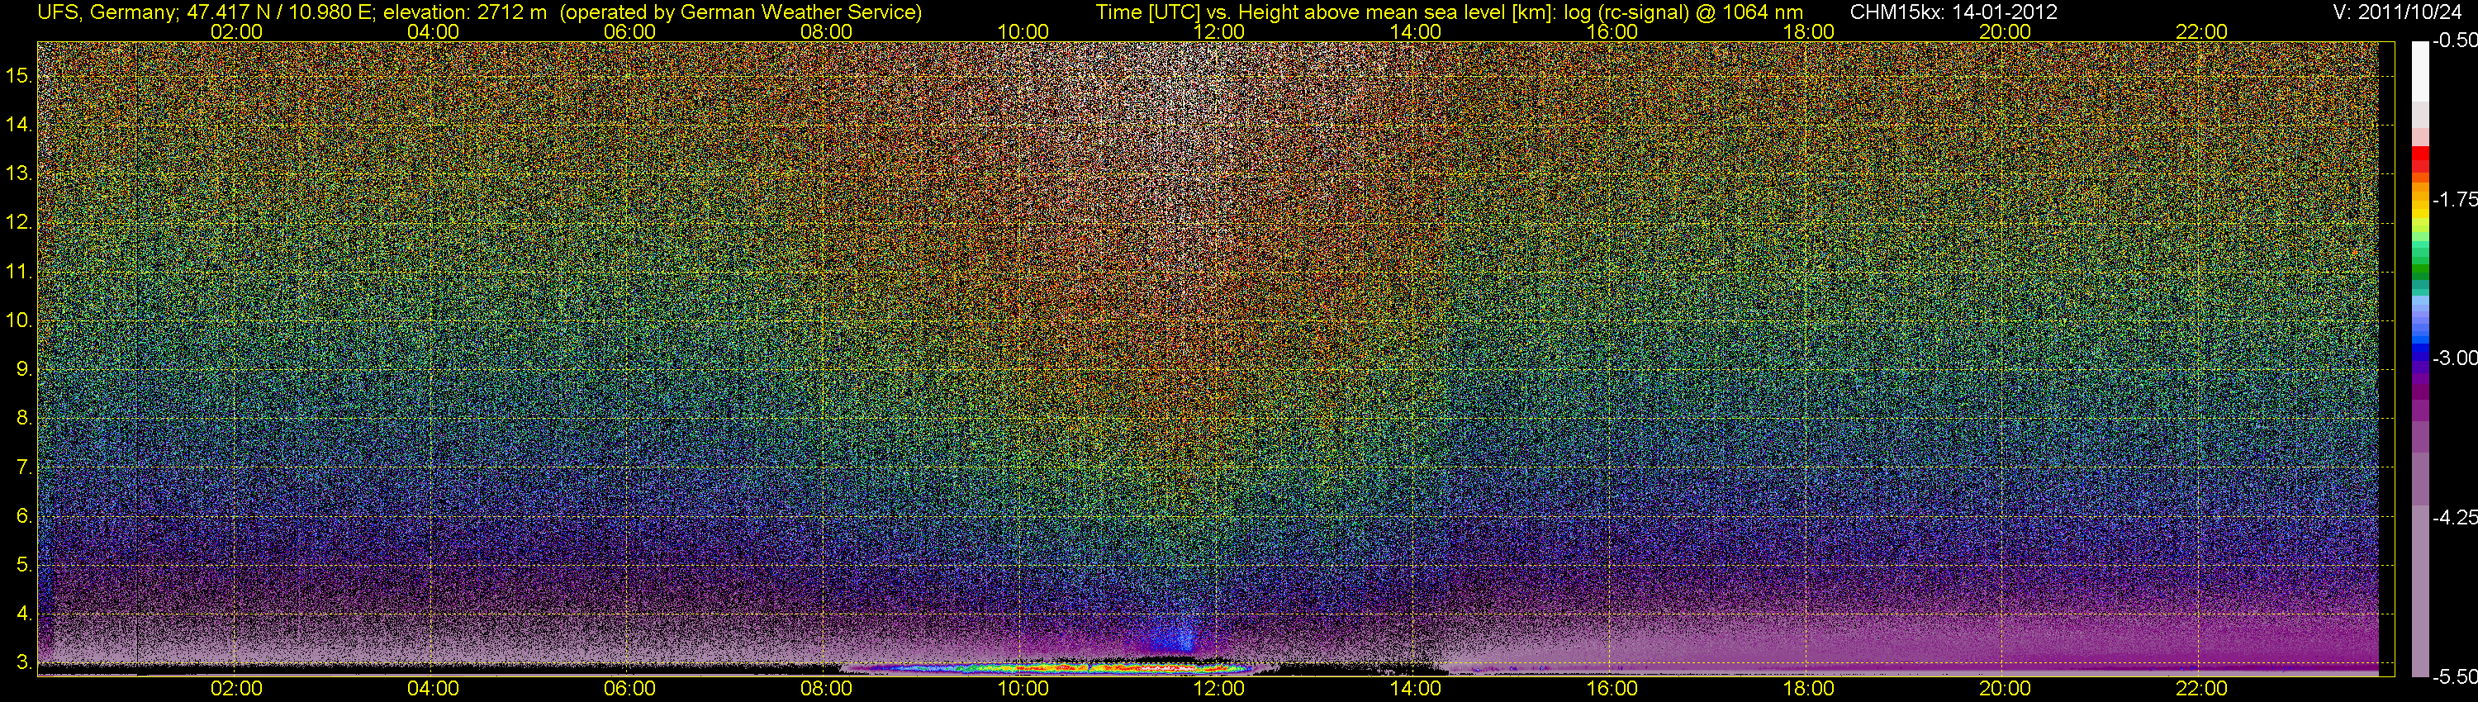2478x702 pixels.
Task: Click the '12:00' label on the lower time axis
Action: 1219,689
